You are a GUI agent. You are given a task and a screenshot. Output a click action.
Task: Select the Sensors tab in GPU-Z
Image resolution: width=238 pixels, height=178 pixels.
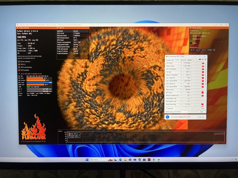177,60
